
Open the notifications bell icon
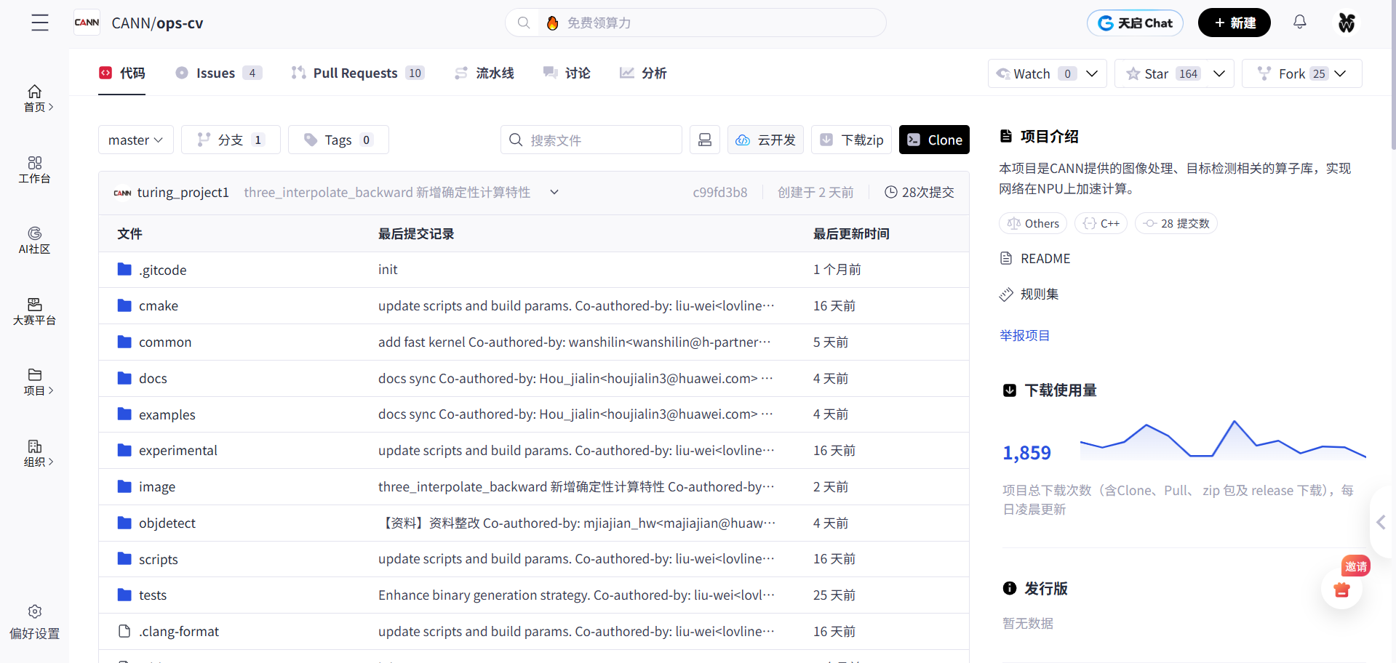[x=1300, y=22]
